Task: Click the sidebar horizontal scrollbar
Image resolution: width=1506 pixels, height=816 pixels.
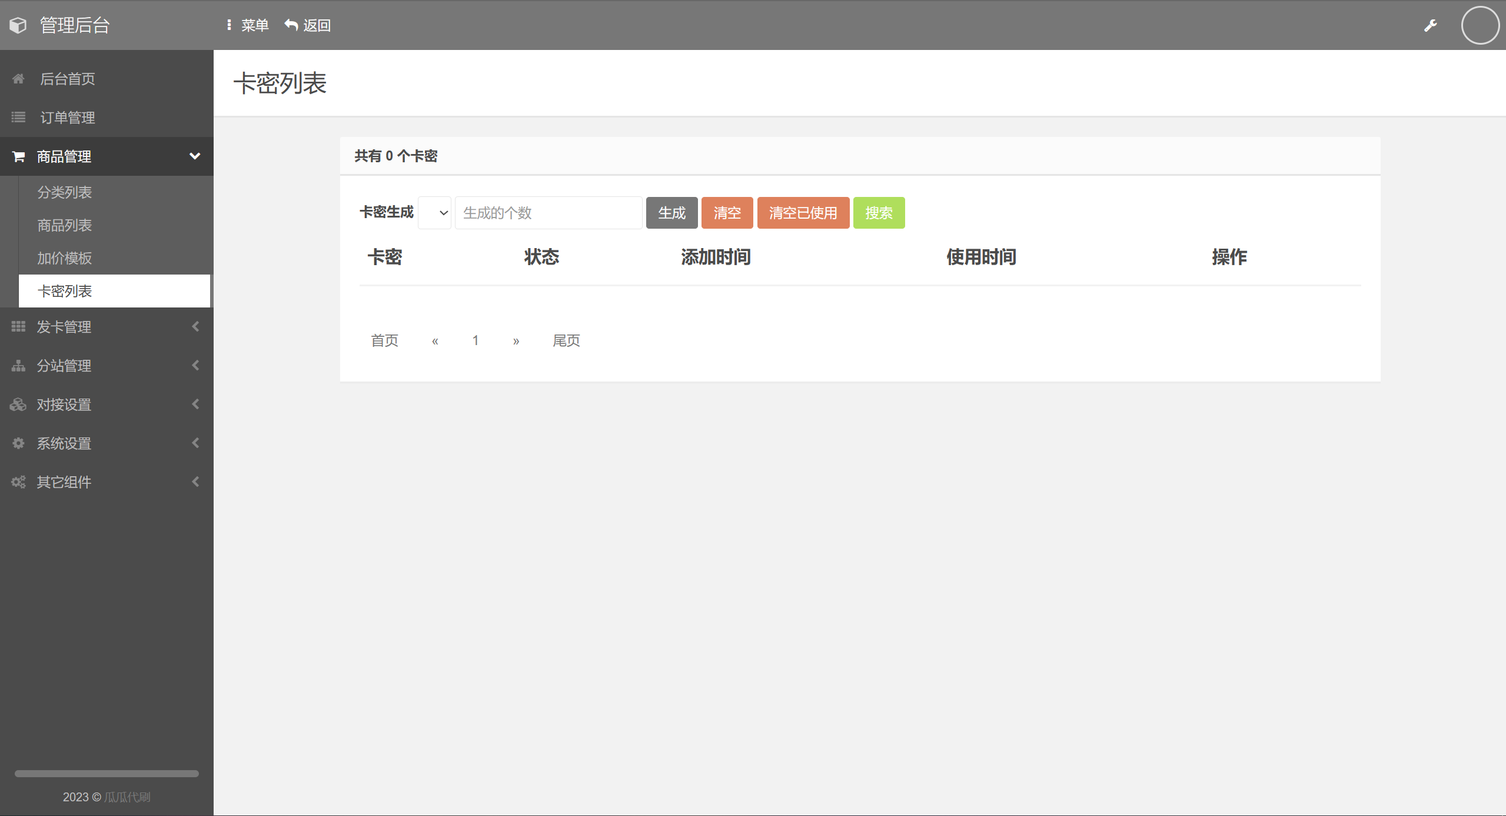Action: (107, 774)
